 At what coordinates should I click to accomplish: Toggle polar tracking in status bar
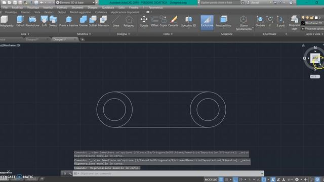coord(241,179)
